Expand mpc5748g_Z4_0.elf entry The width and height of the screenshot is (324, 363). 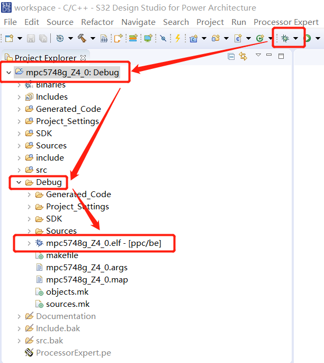click(x=29, y=243)
